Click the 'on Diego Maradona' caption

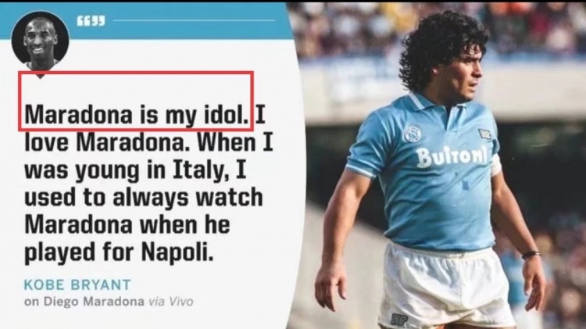(84, 302)
